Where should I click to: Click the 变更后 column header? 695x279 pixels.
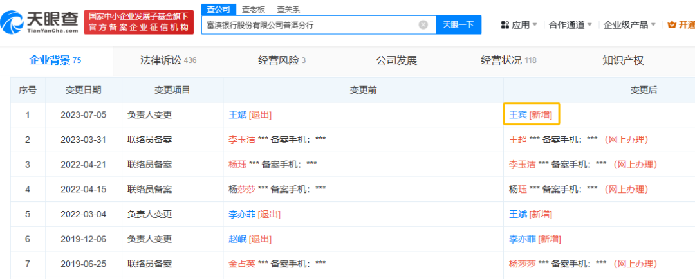tap(644, 90)
